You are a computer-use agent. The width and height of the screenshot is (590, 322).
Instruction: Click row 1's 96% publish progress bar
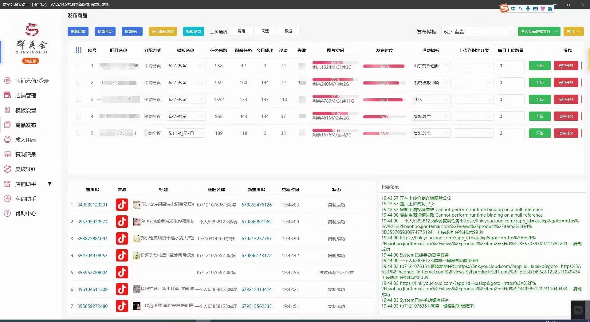click(384, 66)
